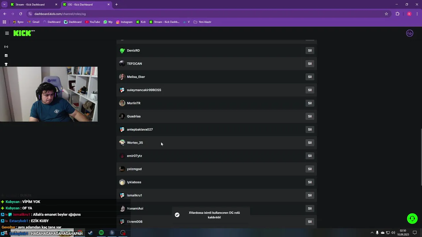Remove Wortex_35 with Sil button
Screen dimensions: 422x237
tap(310, 143)
